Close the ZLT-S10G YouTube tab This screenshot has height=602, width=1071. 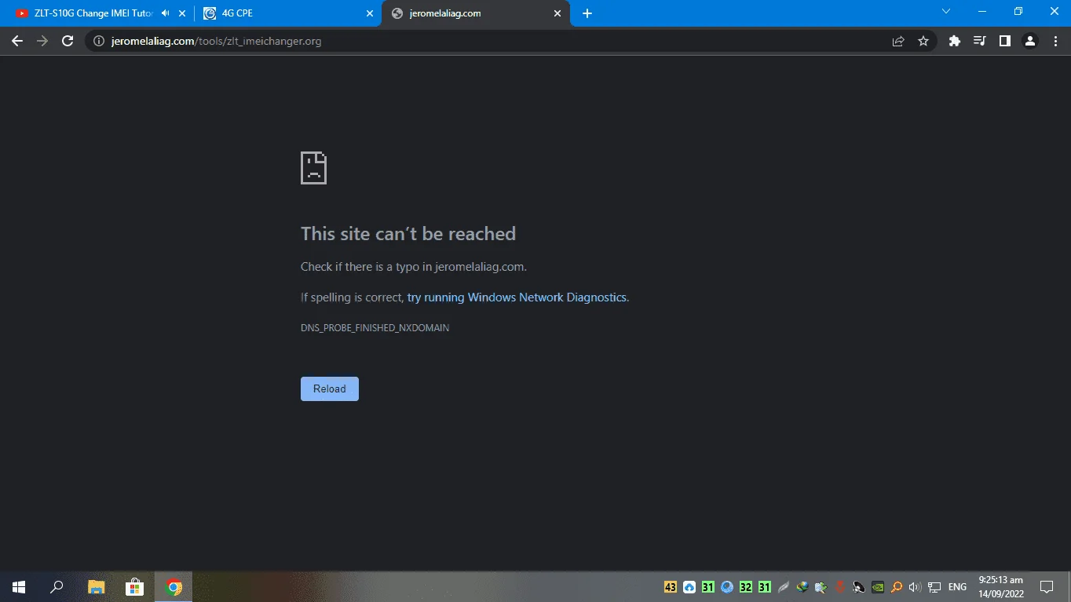pyautogui.click(x=182, y=13)
